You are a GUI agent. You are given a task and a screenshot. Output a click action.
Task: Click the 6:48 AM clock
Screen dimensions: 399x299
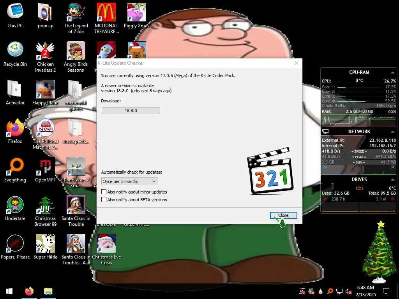[365, 288]
